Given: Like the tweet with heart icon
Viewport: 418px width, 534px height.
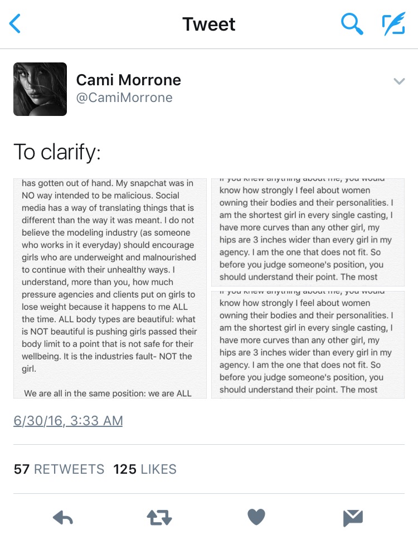Looking at the screenshot, I should 256,518.
